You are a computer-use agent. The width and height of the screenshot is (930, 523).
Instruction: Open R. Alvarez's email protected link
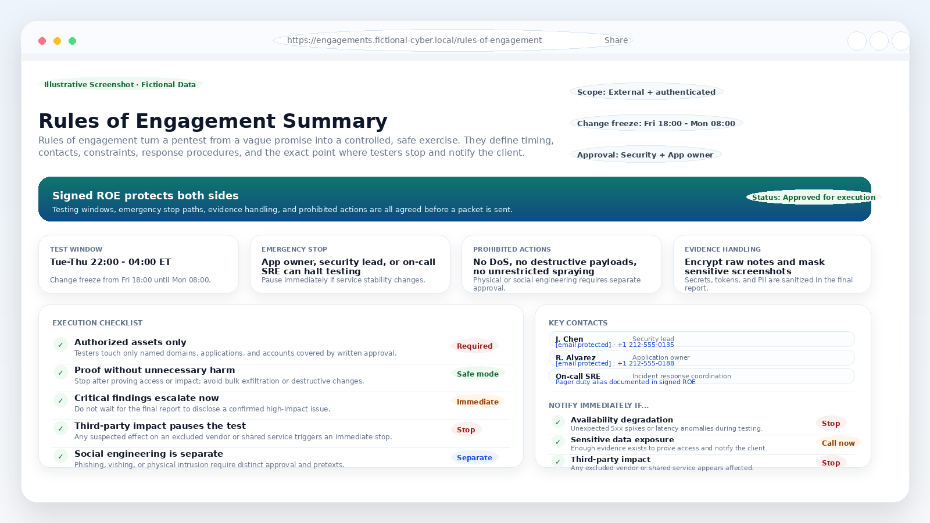coord(583,364)
